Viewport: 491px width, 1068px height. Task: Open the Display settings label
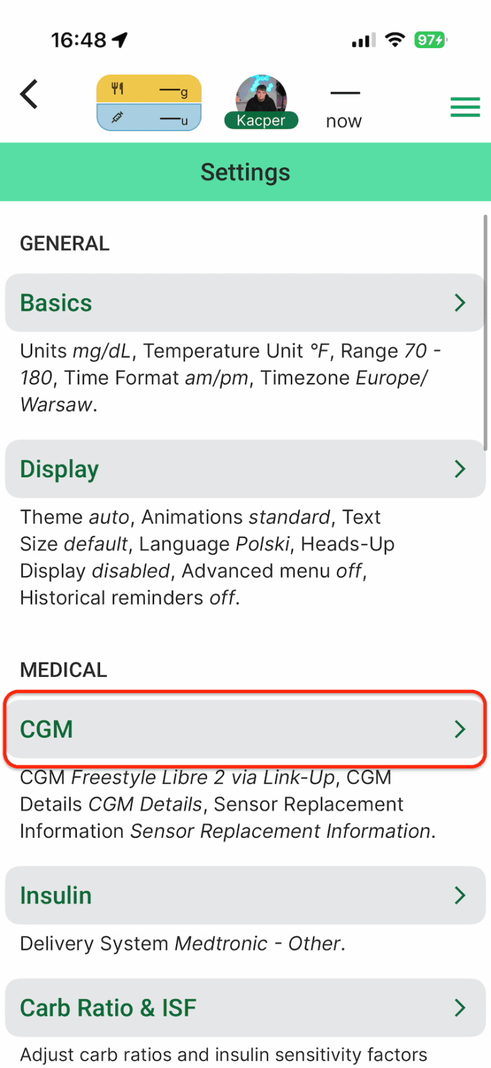pyautogui.click(x=59, y=469)
